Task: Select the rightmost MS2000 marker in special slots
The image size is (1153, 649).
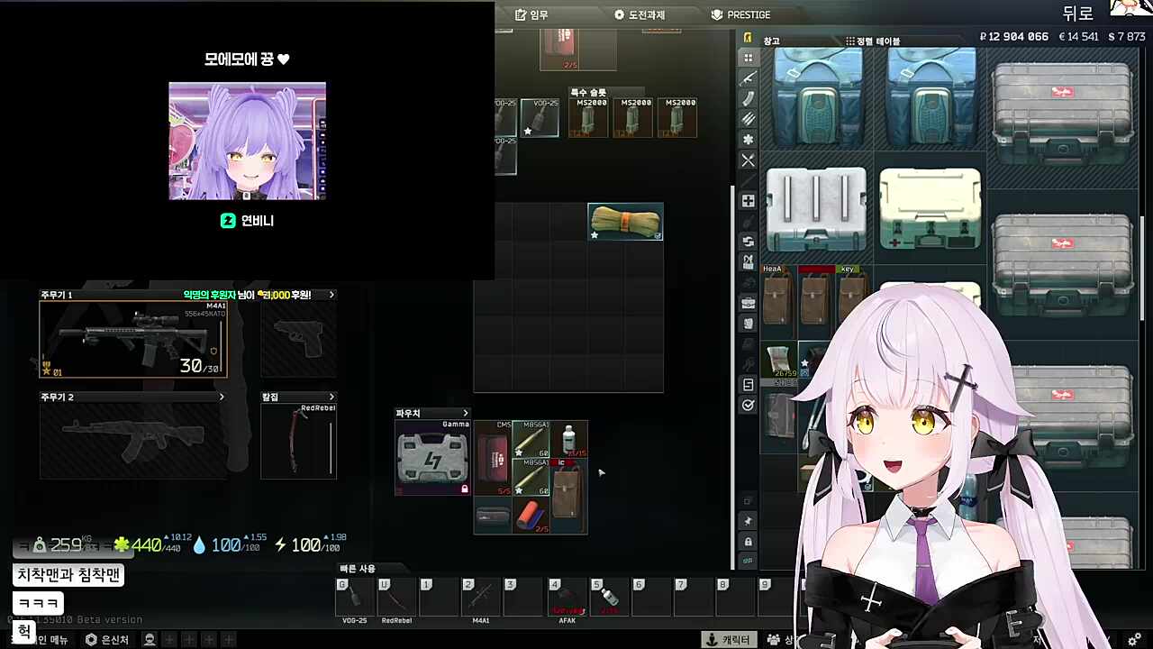Action: click(x=679, y=118)
